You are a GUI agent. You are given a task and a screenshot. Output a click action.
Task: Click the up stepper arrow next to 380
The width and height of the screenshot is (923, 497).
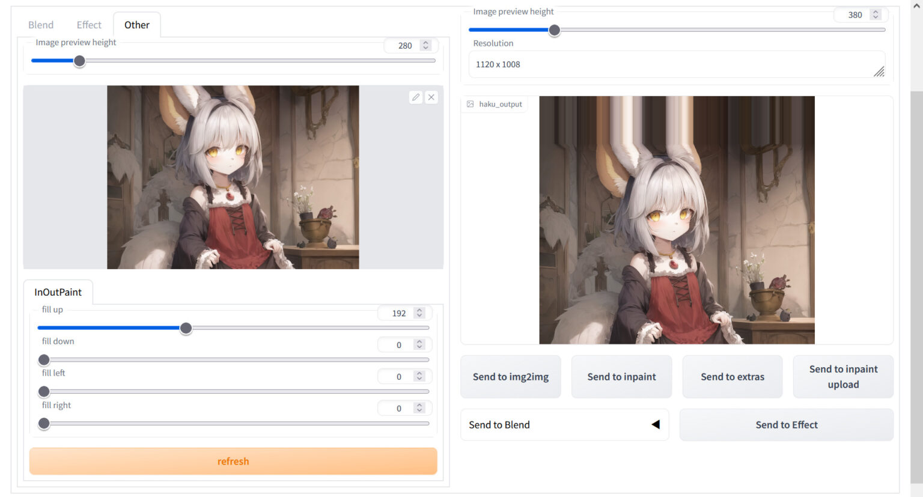(x=876, y=11)
